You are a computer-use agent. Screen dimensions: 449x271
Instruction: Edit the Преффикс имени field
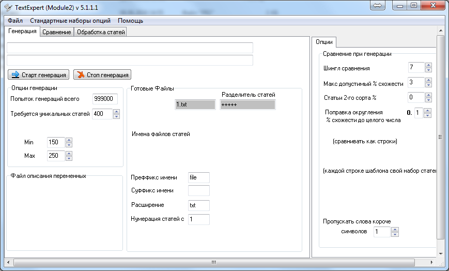click(199, 177)
